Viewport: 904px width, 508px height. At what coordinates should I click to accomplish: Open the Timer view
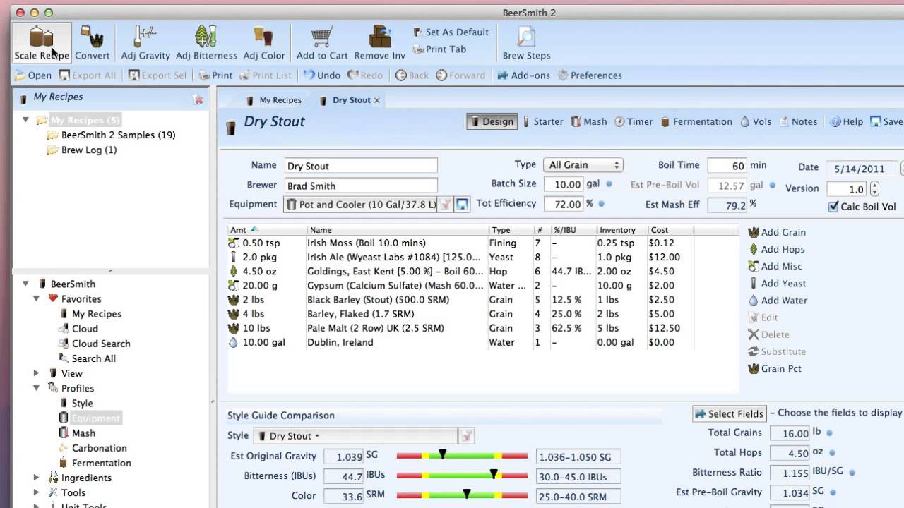(x=634, y=121)
